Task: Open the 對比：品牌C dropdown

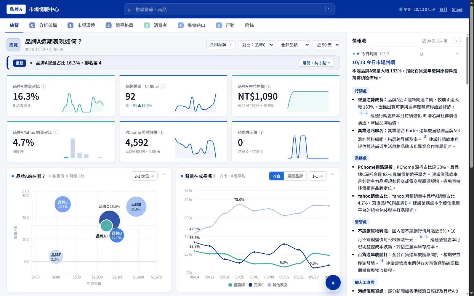Action: click(256, 45)
